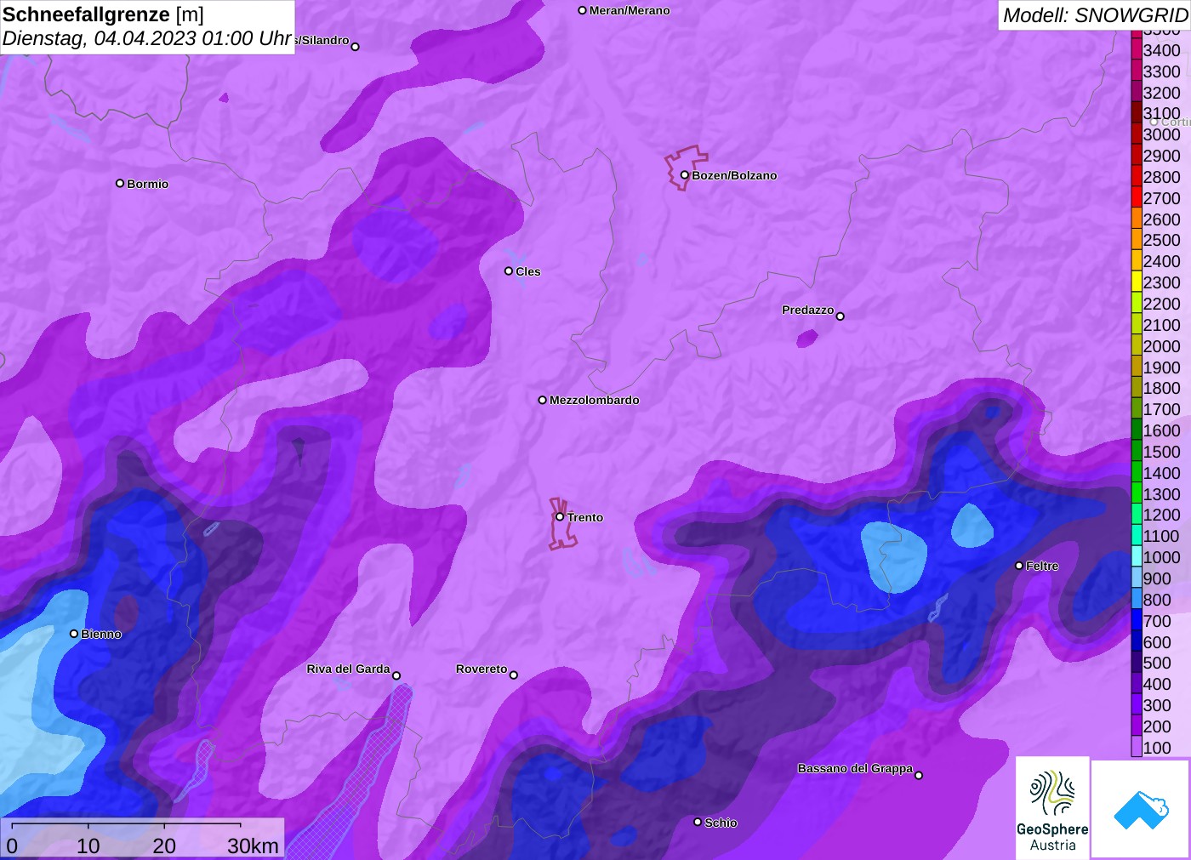Click the Modell: SNOWGRID label
The height and width of the screenshot is (860, 1191).
[1095, 15]
